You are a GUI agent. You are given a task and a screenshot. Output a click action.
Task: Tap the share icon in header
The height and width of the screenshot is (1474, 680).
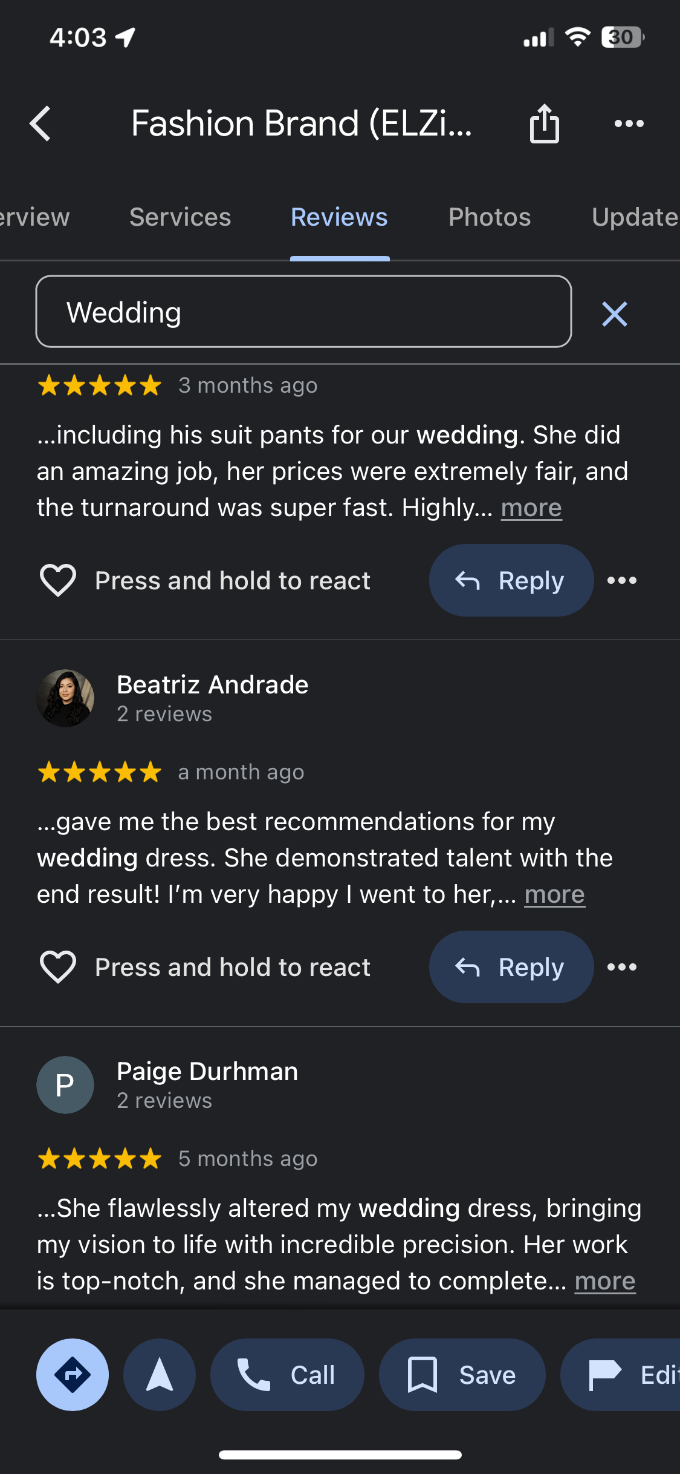click(544, 124)
